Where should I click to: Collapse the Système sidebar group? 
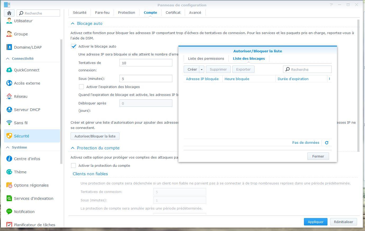(x=8, y=147)
